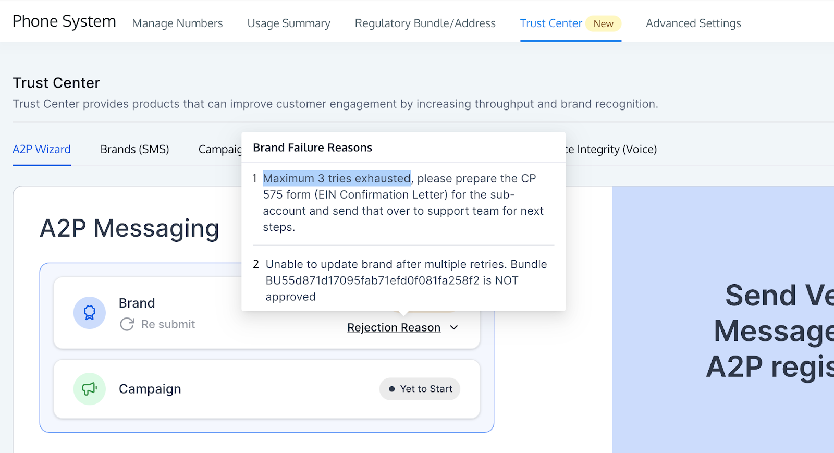Click the Campaign card title
The image size is (834, 453).
[150, 389]
